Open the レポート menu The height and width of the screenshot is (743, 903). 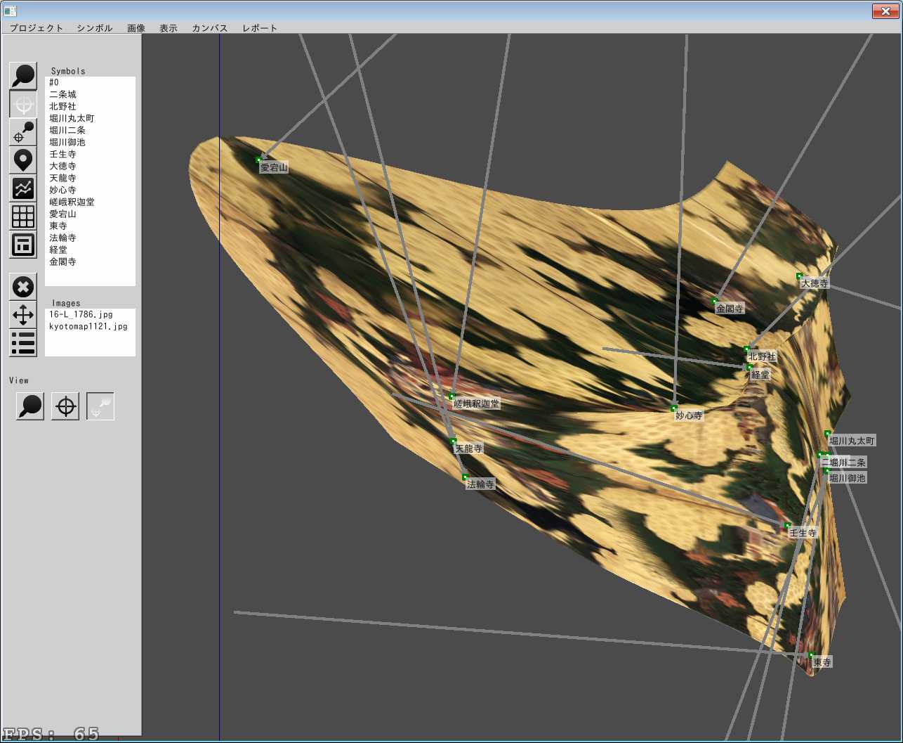point(260,28)
